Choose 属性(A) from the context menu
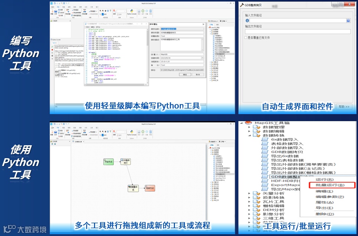358x236 pixels. coord(325,202)
